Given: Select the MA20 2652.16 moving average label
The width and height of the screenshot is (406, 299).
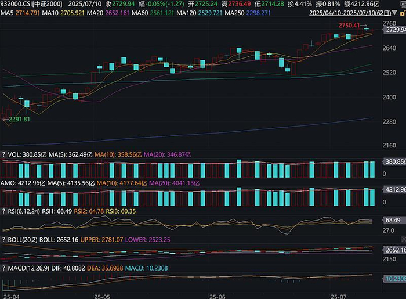Looking at the screenshot, I should pos(108,13).
